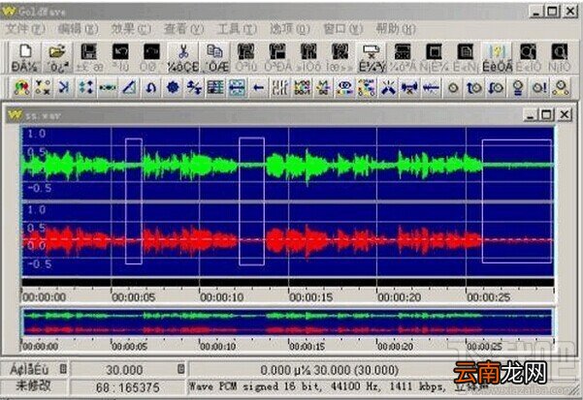Click the magnifier zoom icon at toolbar end
The image size is (583, 400).
click(560, 57)
